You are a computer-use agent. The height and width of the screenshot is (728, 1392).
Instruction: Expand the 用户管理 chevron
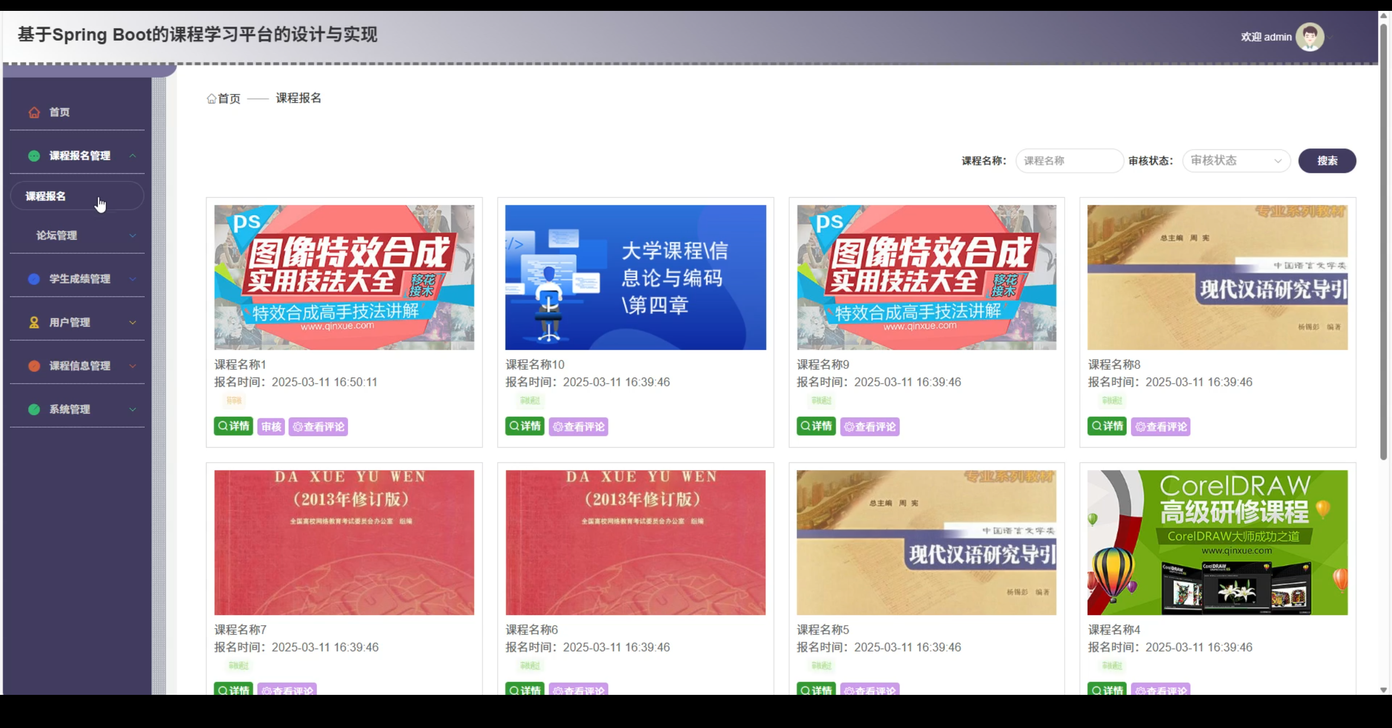133,322
